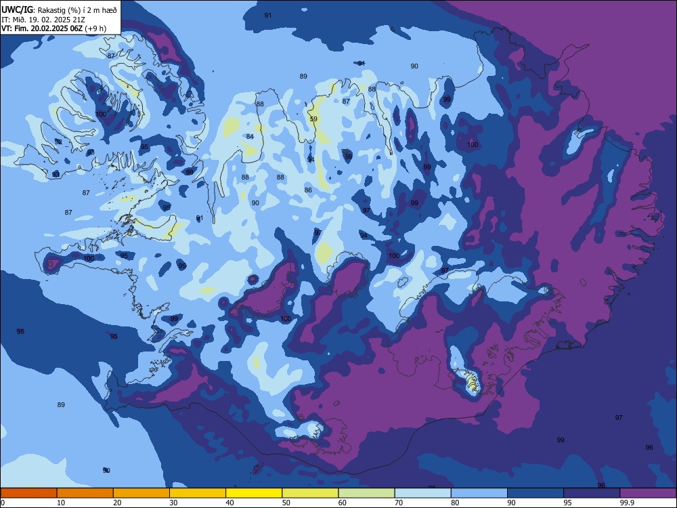This screenshot has width=677, height=508.
Task: Click the pale blue 70–80 legend swatch
Action: (x=423, y=493)
